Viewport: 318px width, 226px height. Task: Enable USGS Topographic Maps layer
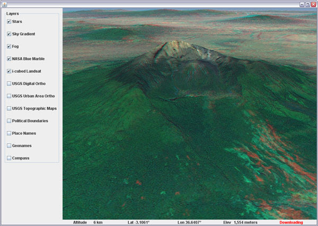pyautogui.click(x=9, y=108)
